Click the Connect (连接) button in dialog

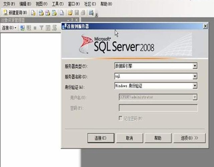click(101, 138)
